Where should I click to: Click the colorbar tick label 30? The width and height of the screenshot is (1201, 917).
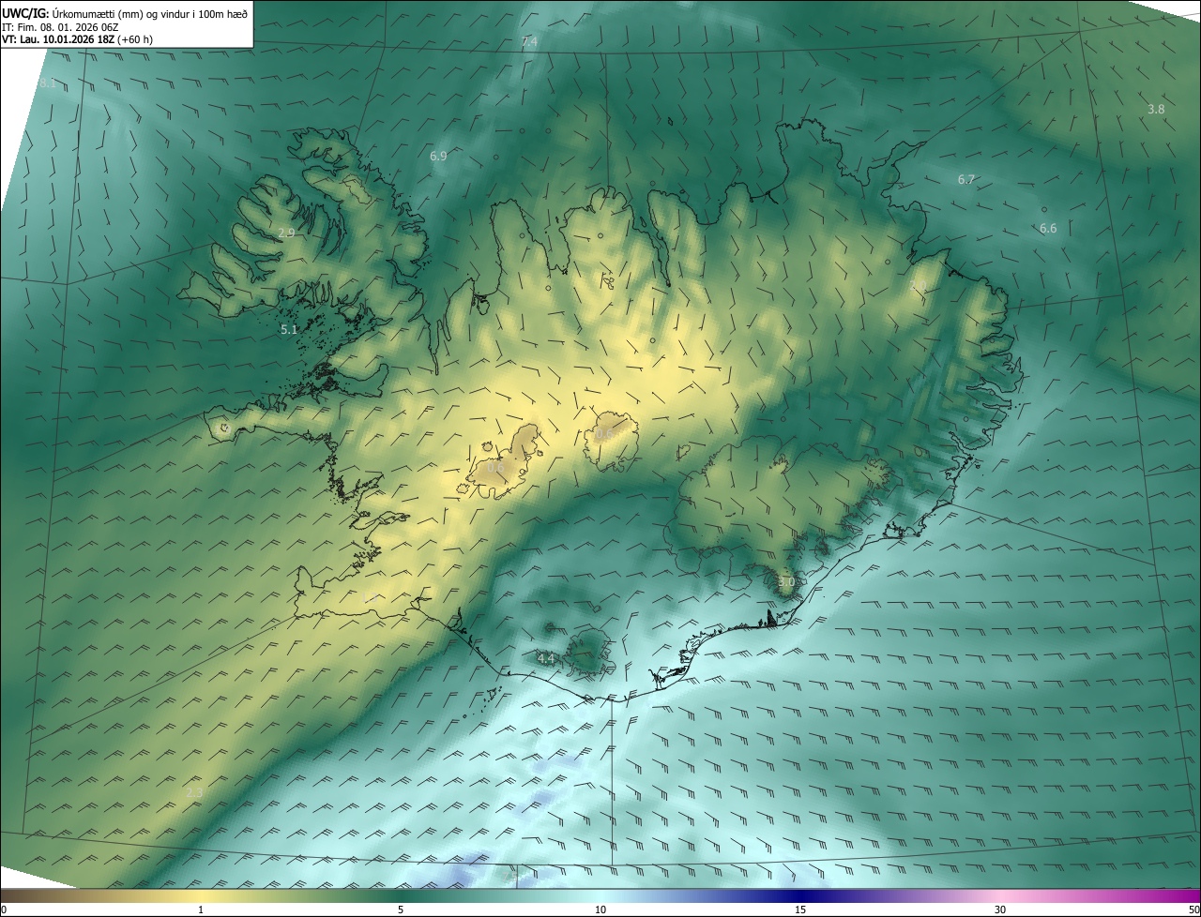click(x=1000, y=910)
